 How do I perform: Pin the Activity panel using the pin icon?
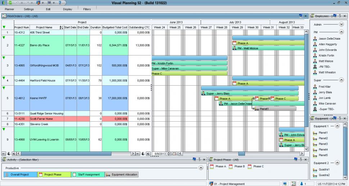tap(199, 159)
